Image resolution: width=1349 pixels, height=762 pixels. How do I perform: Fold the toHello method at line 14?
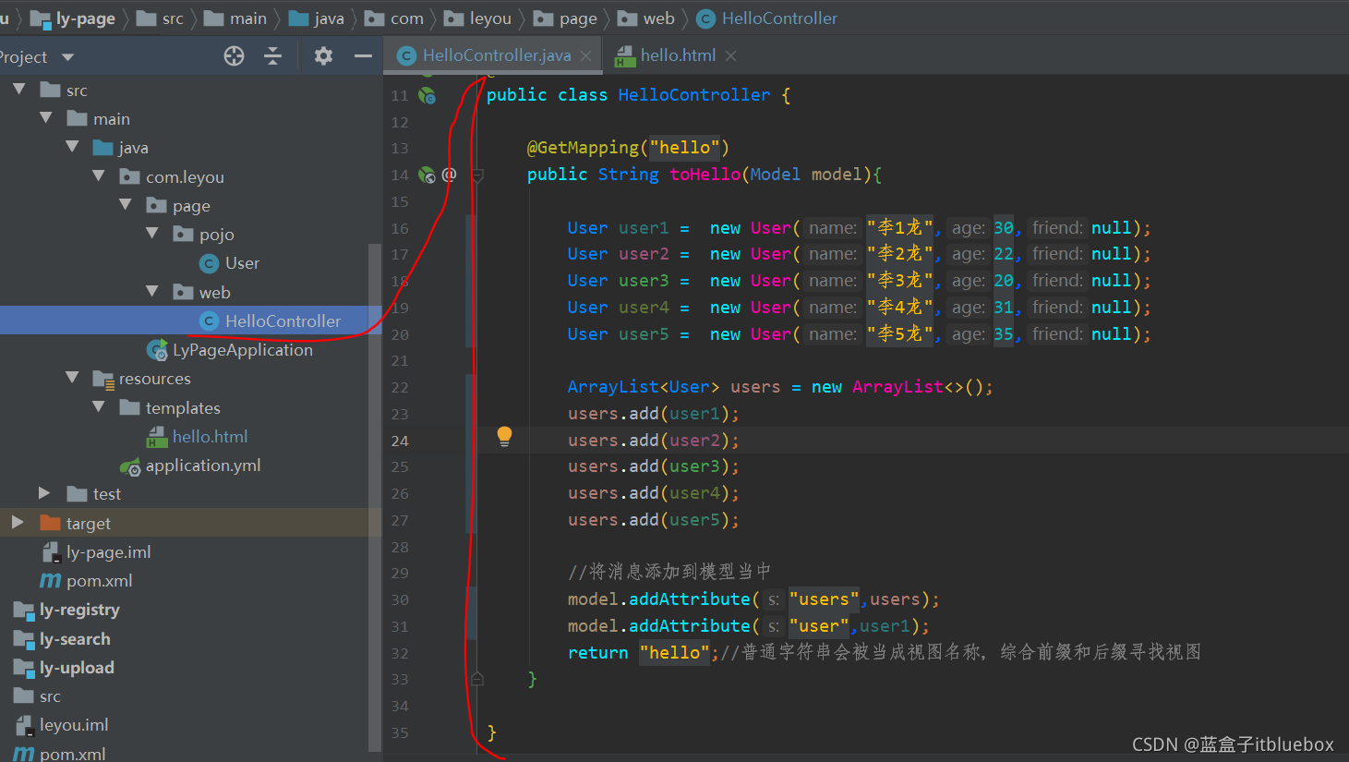[x=476, y=175]
